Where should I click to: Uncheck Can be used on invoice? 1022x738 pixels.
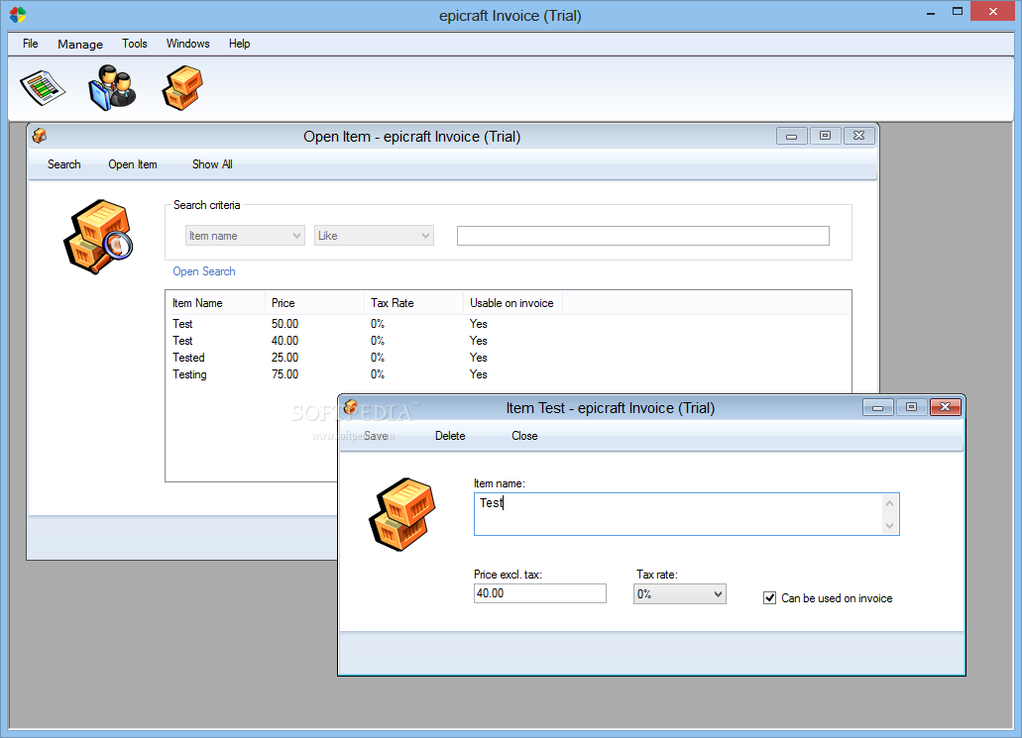[770, 598]
